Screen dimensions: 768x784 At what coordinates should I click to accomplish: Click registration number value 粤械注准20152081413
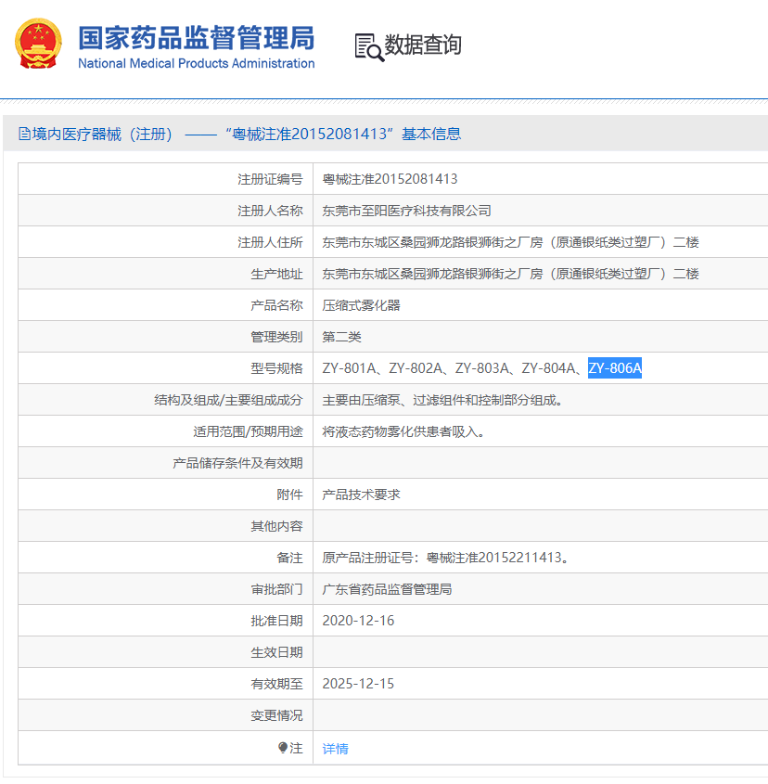pos(390,179)
